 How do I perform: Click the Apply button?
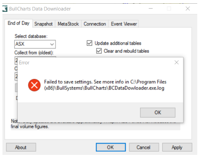click(177, 147)
